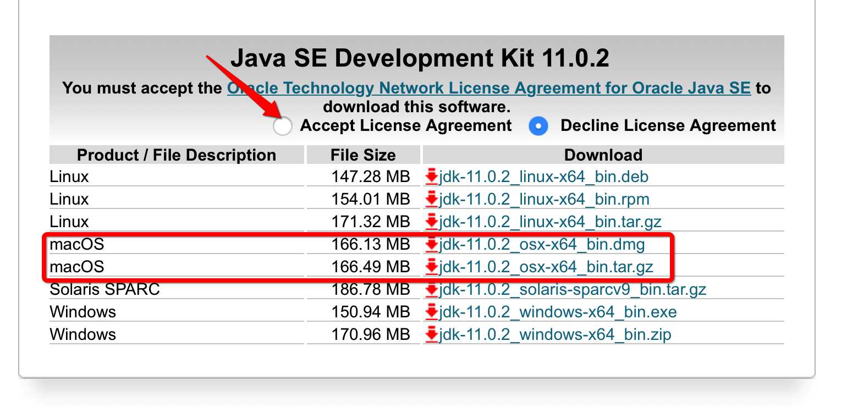Click the Product / File Description header

177,155
